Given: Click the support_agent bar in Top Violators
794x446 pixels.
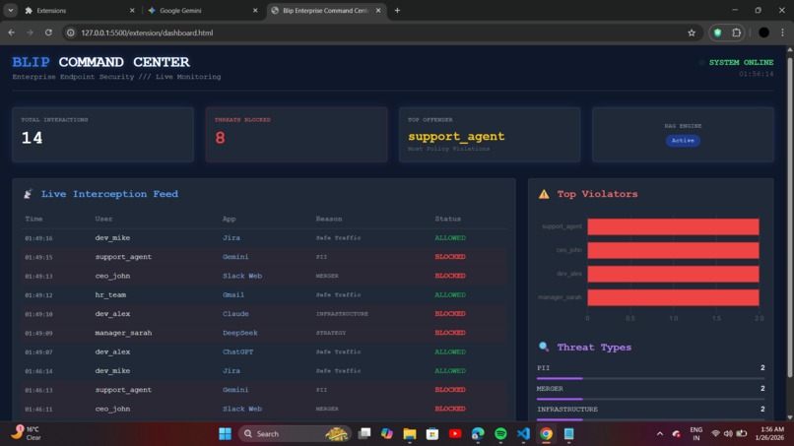Looking at the screenshot, I should 673,226.
